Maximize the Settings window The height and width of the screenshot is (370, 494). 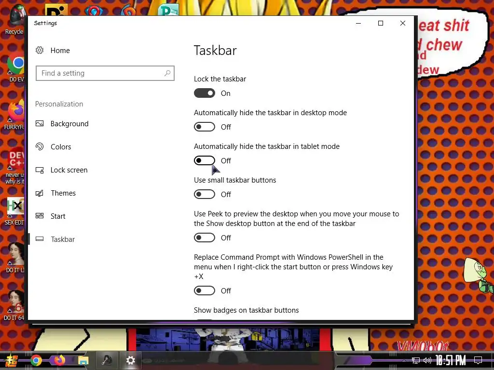click(x=381, y=23)
